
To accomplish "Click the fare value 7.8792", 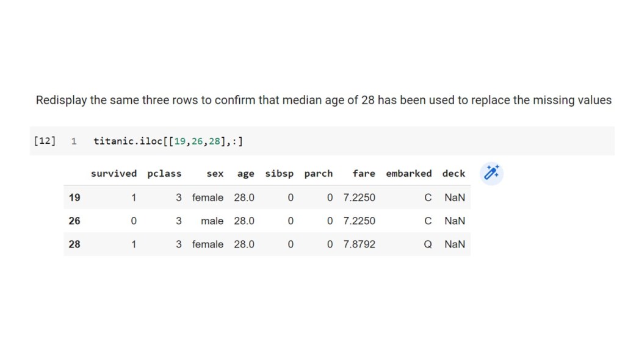I will pyautogui.click(x=359, y=244).
